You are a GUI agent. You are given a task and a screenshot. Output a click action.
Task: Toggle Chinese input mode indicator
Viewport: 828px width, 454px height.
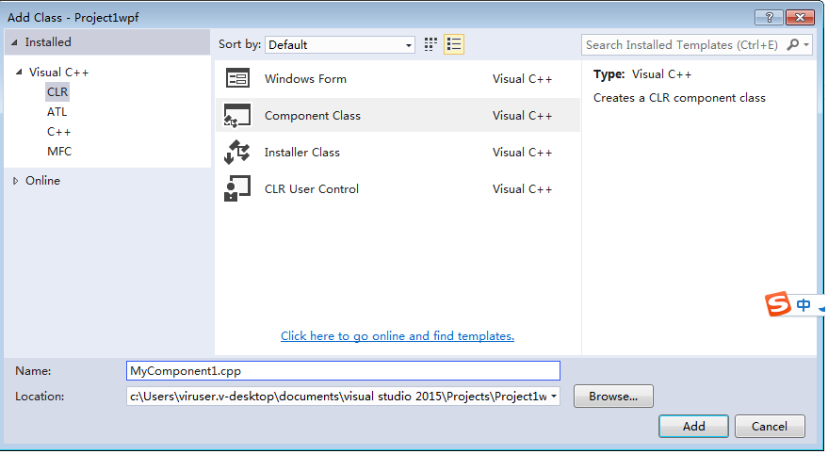click(x=804, y=305)
